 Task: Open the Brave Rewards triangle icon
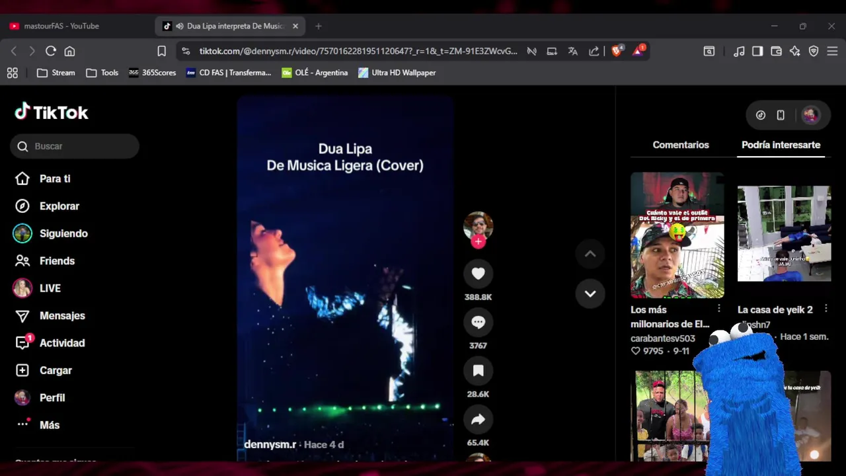(x=638, y=51)
